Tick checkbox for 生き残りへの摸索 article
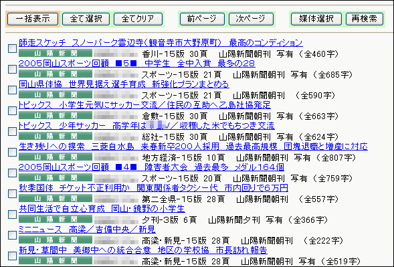The height and width of the screenshot is (267, 394). coord(12,152)
